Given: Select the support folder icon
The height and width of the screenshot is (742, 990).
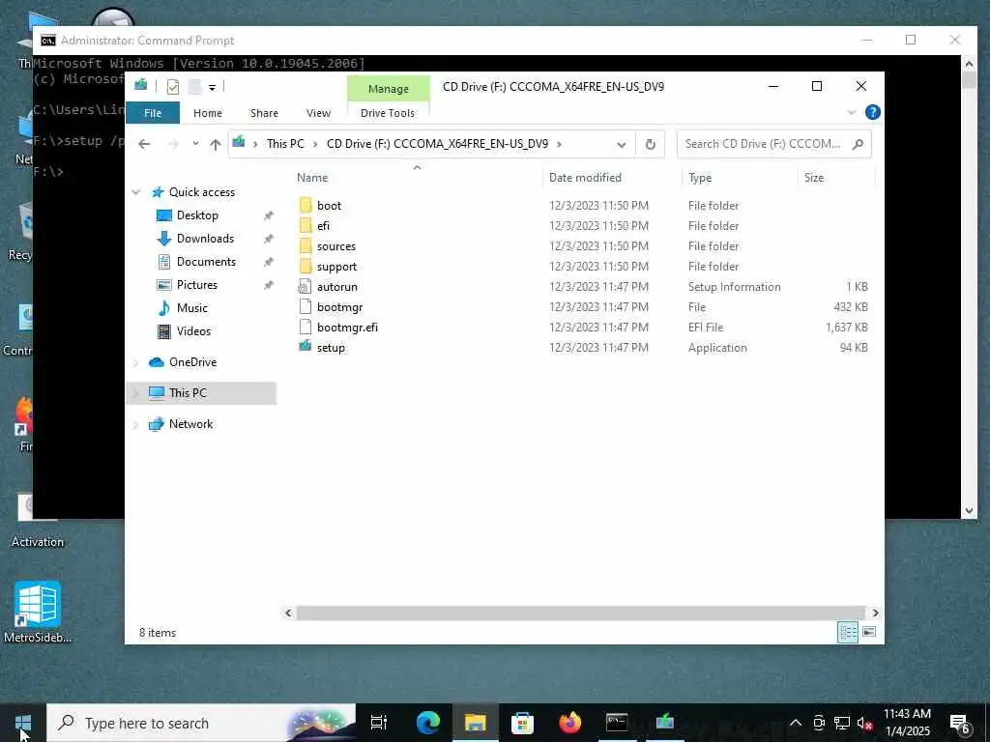Looking at the screenshot, I should (x=306, y=267).
